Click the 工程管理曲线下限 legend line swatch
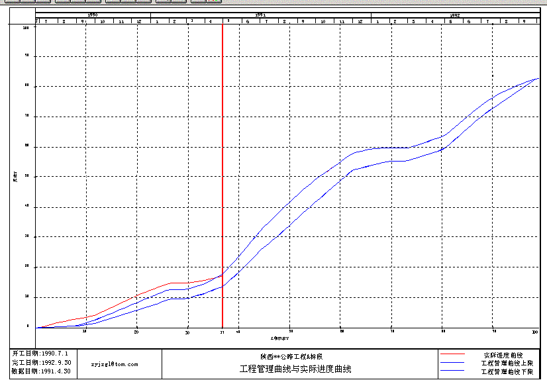 coord(454,373)
